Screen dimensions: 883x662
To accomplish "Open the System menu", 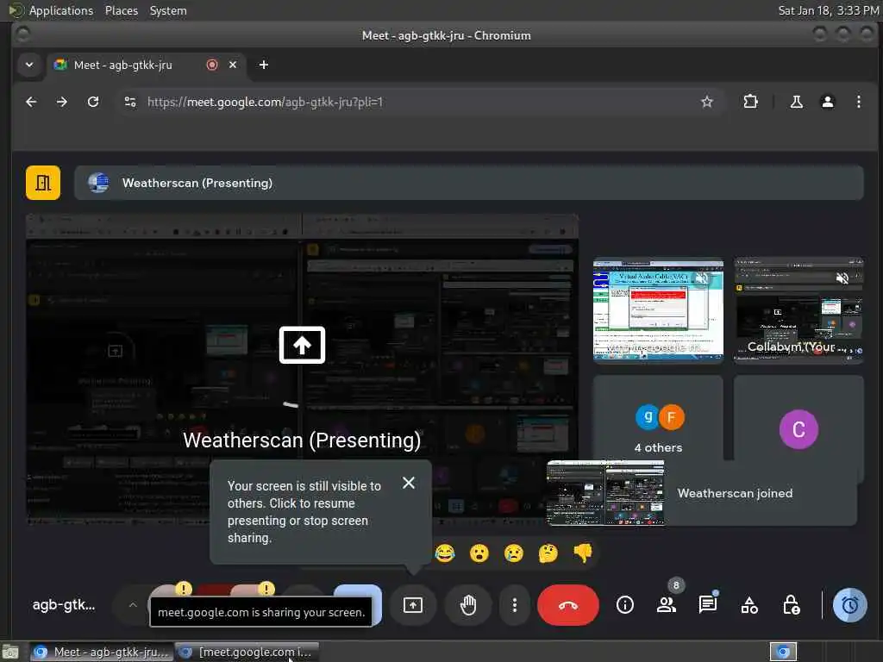I will tap(168, 10).
